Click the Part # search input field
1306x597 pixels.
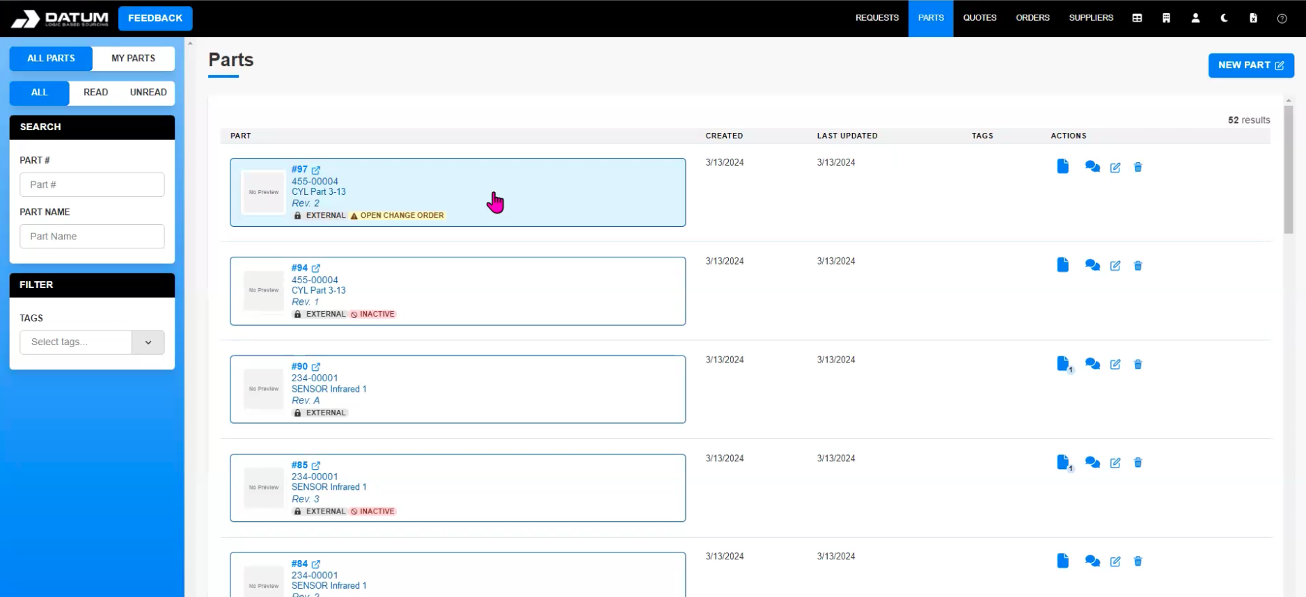coord(92,185)
